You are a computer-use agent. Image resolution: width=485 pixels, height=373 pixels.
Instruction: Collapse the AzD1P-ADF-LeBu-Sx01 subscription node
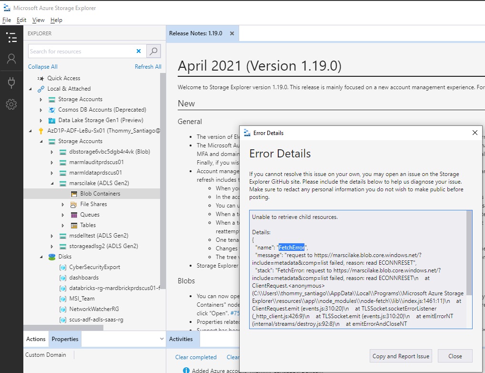pyautogui.click(x=30, y=131)
